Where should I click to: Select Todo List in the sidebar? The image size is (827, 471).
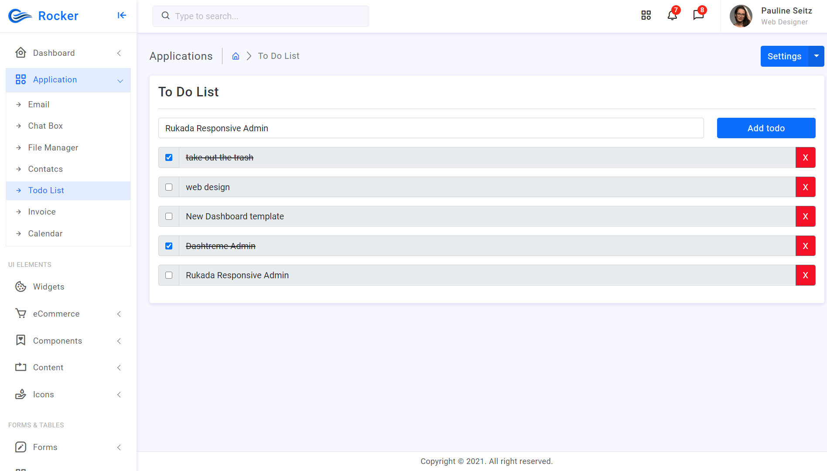click(x=46, y=190)
